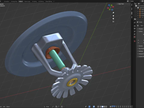Click the Scene breadcrumb in properties
The width and height of the screenshot is (144, 108).
click(x=140, y=22)
